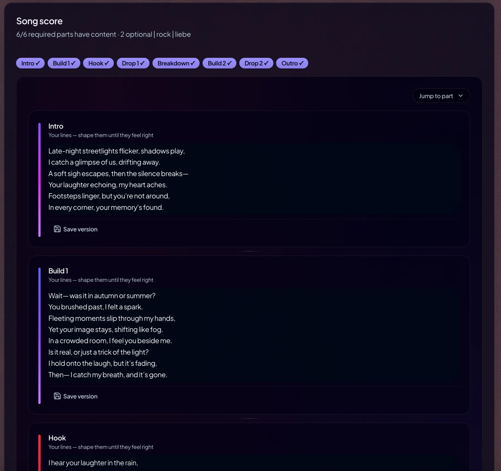Click line 'Fleeting moments slip through my hands,'
Viewport: 501px width, 471px height.
pyautogui.click(x=112, y=318)
